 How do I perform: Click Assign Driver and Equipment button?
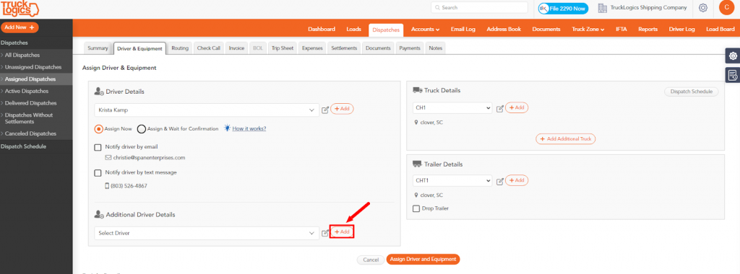(x=423, y=260)
